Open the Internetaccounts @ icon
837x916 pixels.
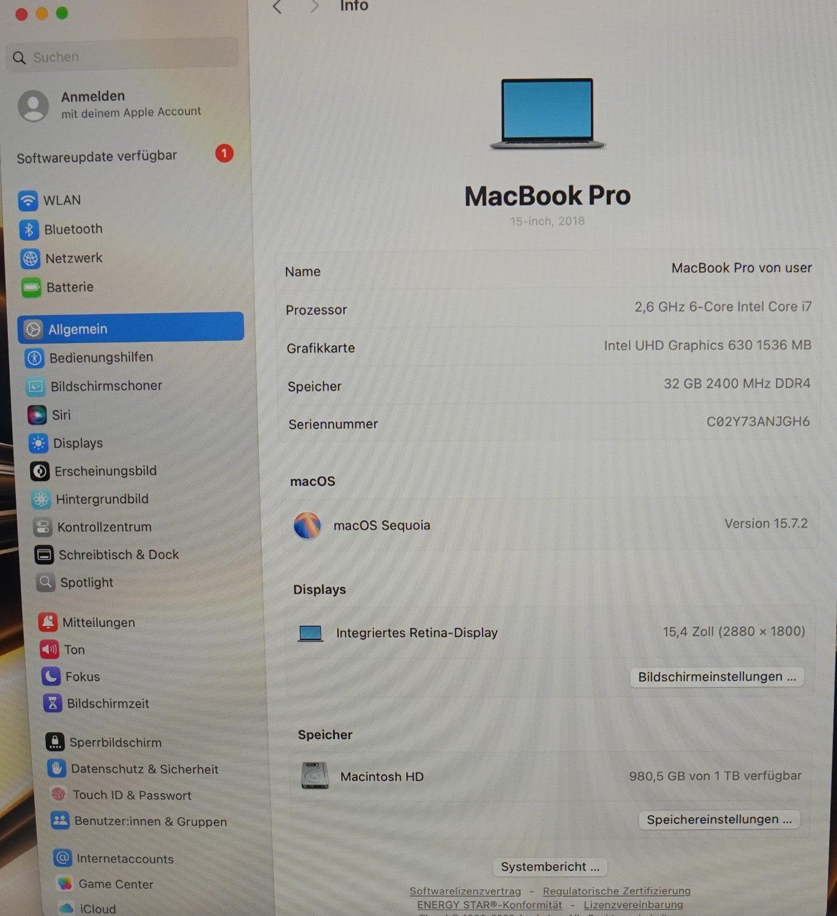point(62,858)
